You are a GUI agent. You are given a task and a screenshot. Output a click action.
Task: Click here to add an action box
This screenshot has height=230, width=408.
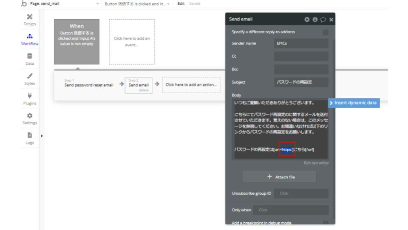click(x=191, y=85)
